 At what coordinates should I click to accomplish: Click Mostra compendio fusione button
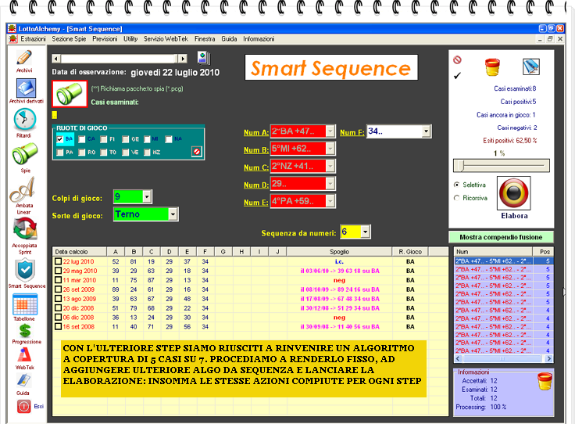[x=501, y=237]
